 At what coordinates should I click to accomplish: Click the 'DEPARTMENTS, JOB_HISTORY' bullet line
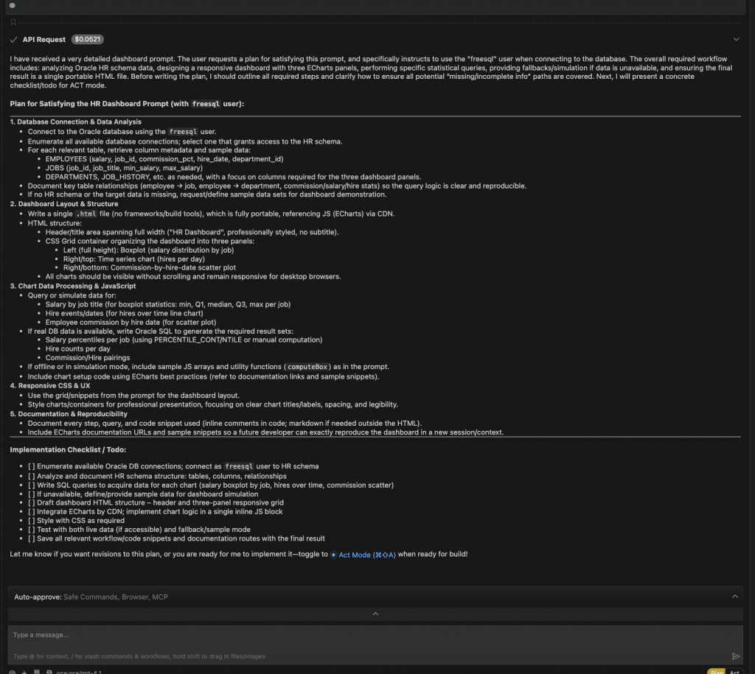pyautogui.click(x=233, y=177)
